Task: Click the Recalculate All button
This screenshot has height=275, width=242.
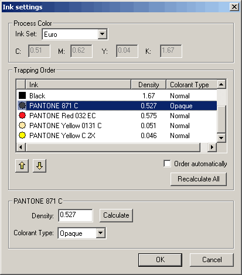Action: (199, 179)
